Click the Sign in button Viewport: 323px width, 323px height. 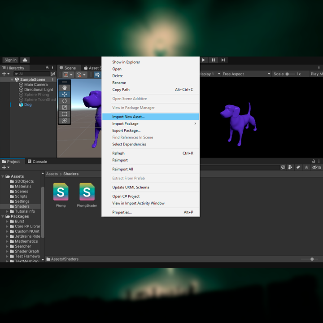tap(10, 60)
